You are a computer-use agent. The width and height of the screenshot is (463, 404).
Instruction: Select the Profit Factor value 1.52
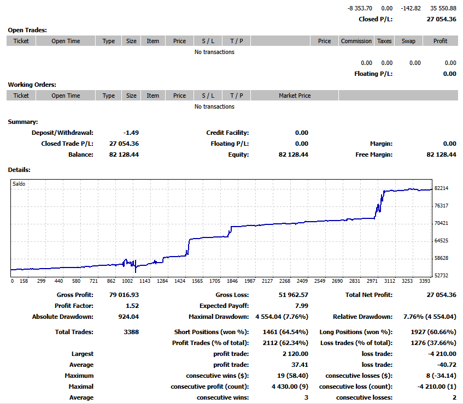click(132, 306)
